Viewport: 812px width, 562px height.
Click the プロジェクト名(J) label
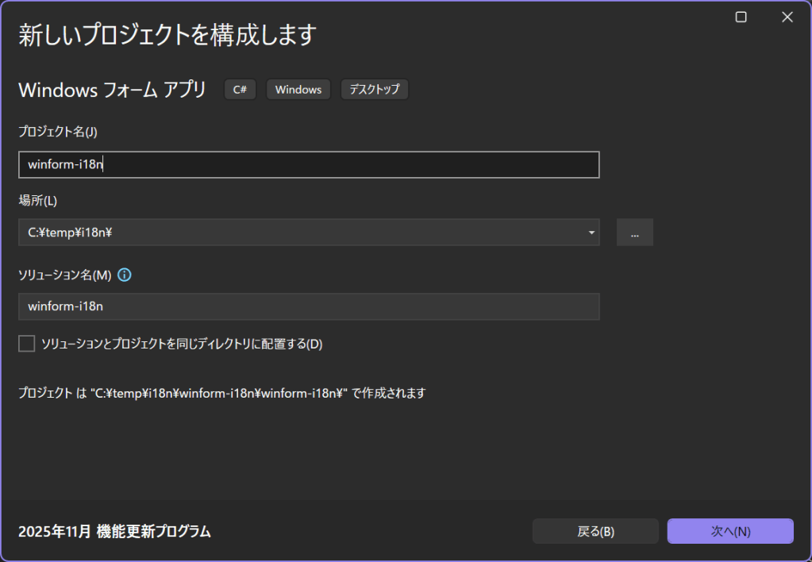(x=57, y=132)
